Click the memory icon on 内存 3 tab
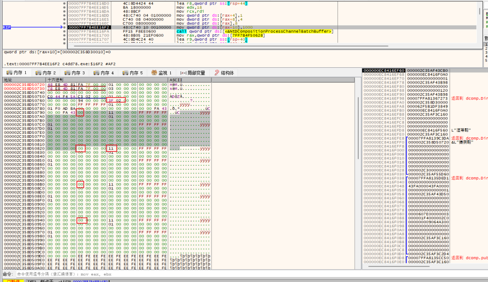The image size is (488, 282). [x=67, y=73]
